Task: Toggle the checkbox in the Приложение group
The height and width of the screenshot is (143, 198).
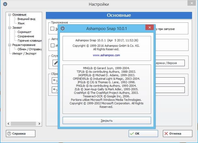Action: 52,29
